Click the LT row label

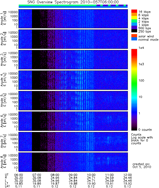tap(6, 183)
